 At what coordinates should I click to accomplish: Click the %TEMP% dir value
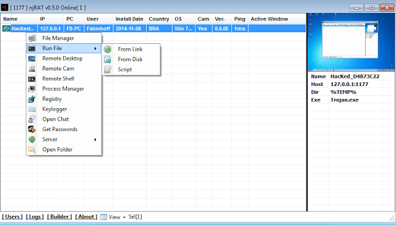tap(343, 92)
